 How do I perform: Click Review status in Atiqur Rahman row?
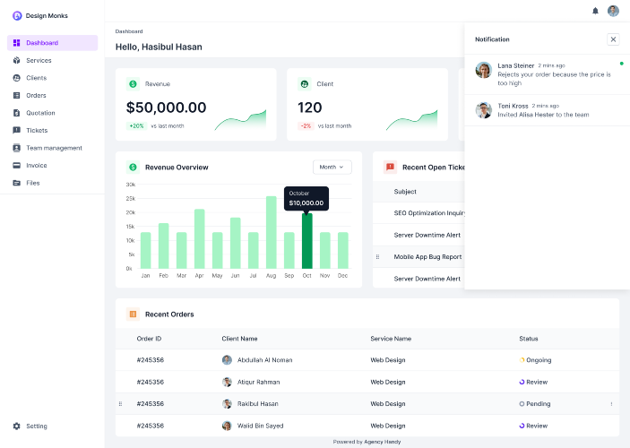(533, 382)
